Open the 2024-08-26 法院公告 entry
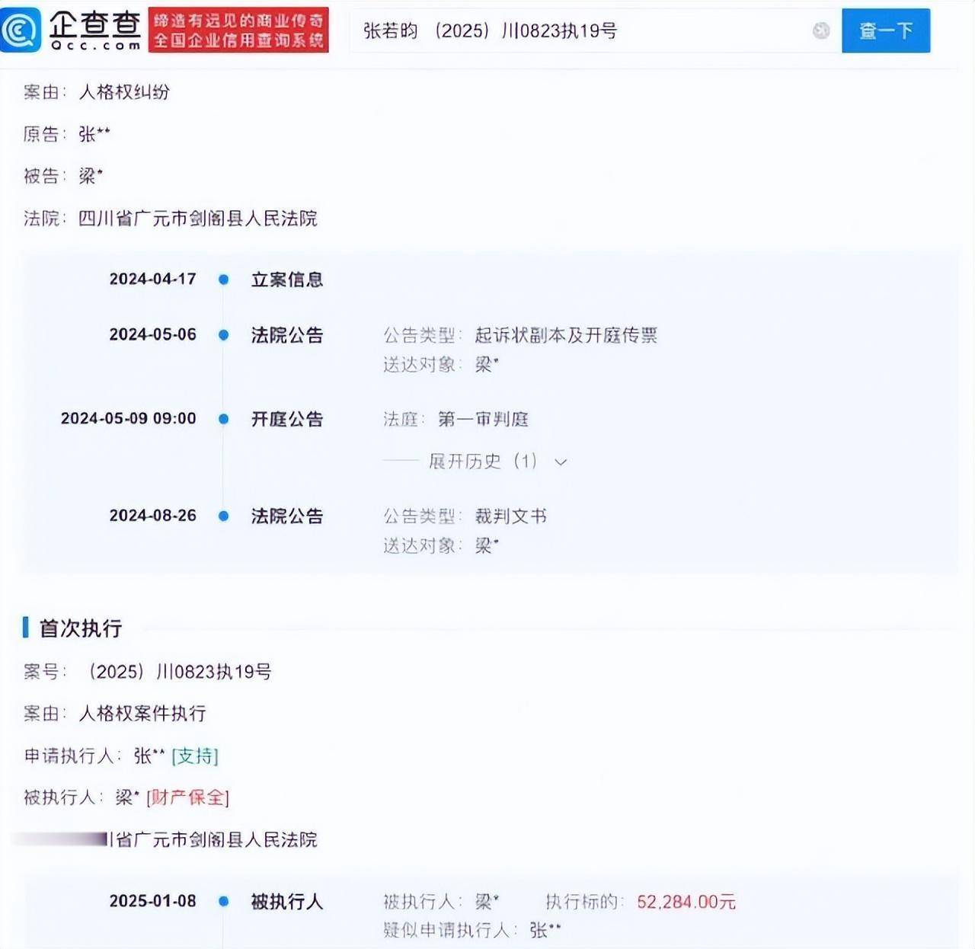Screen dimensions: 975x949 (x=287, y=516)
